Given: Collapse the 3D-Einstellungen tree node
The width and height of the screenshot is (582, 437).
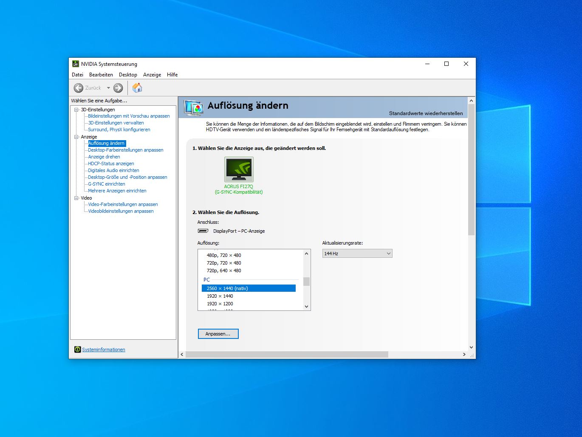Looking at the screenshot, I should [76, 110].
